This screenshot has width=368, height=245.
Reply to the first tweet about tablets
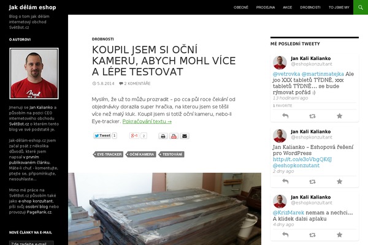285,116
